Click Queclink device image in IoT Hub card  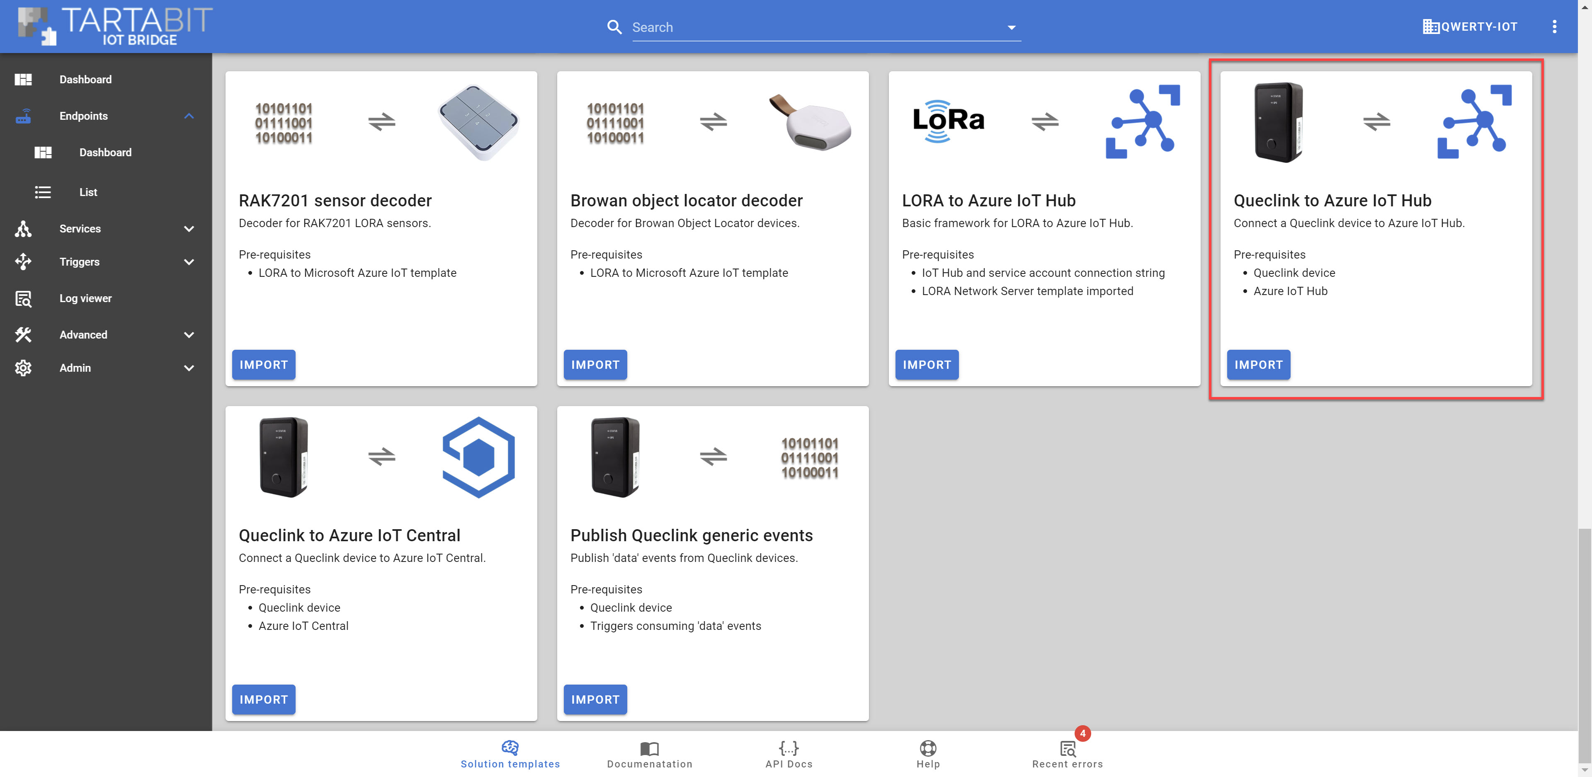click(x=1279, y=122)
